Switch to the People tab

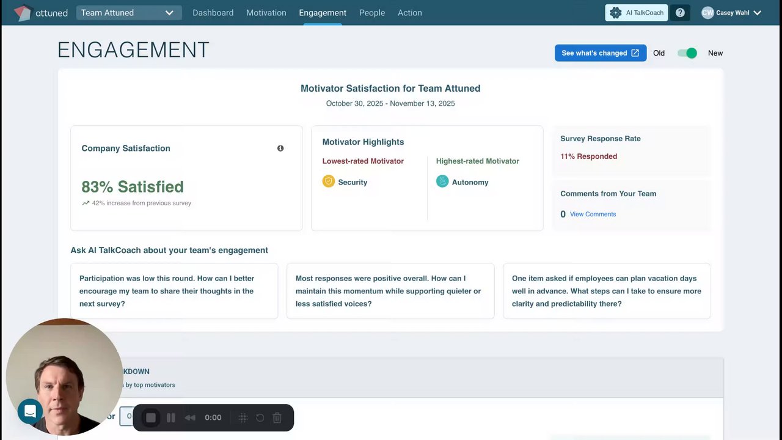click(372, 13)
